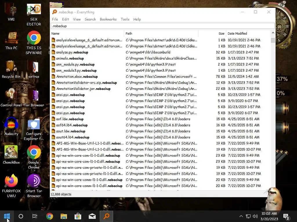Screen dimensions: 297x222
Task: Select analyze.py.nobackup file row
Action: tap(160, 52)
